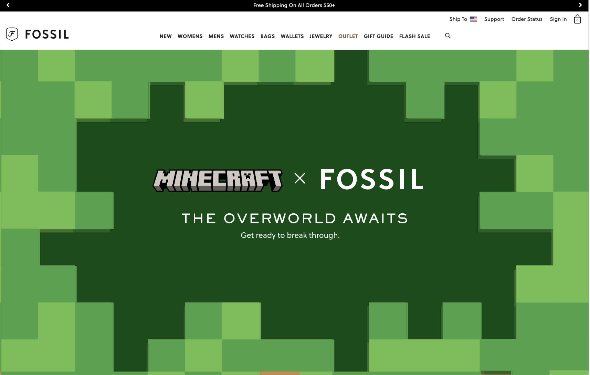Open the FLASH SALE menu
The width and height of the screenshot is (590, 375).
click(x=414, y=36)
